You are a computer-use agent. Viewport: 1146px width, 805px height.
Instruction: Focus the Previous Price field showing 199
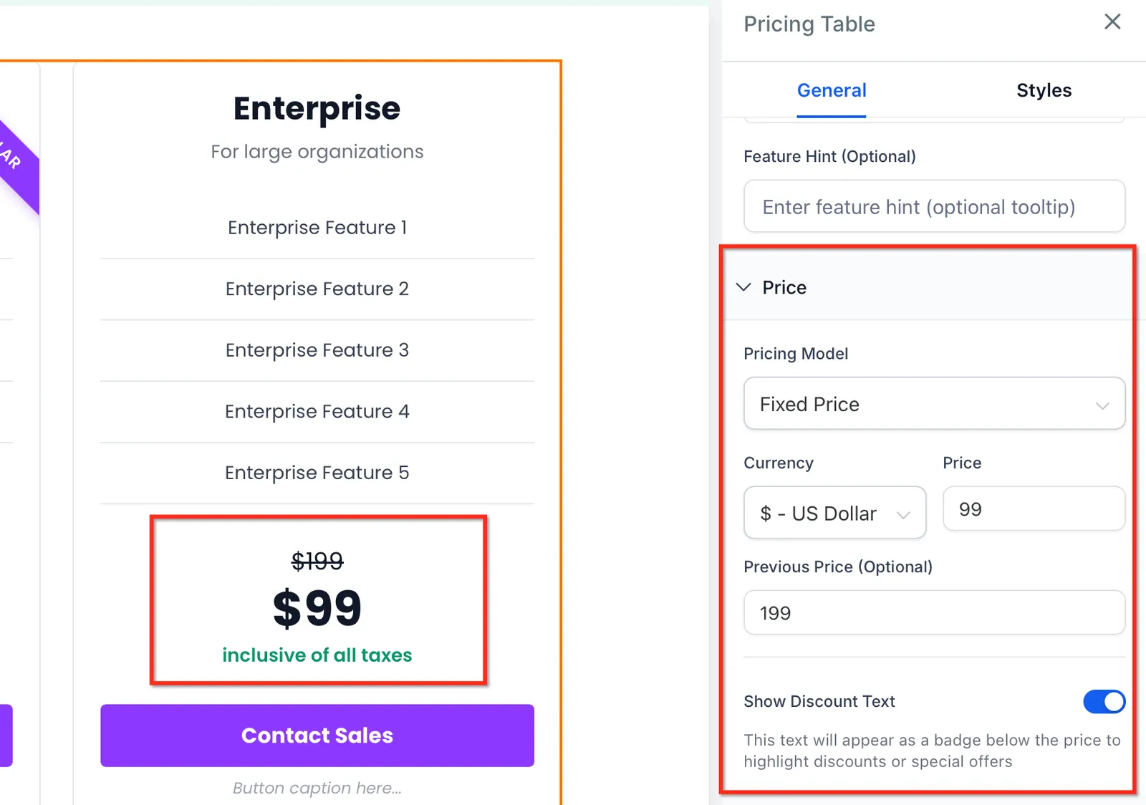pos(934,613)
